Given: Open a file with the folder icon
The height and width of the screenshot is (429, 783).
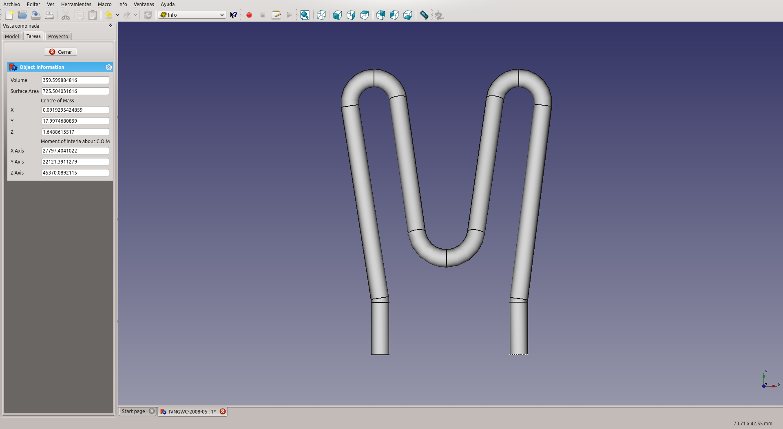Looking at the screenshot, I should pos(23,15).
